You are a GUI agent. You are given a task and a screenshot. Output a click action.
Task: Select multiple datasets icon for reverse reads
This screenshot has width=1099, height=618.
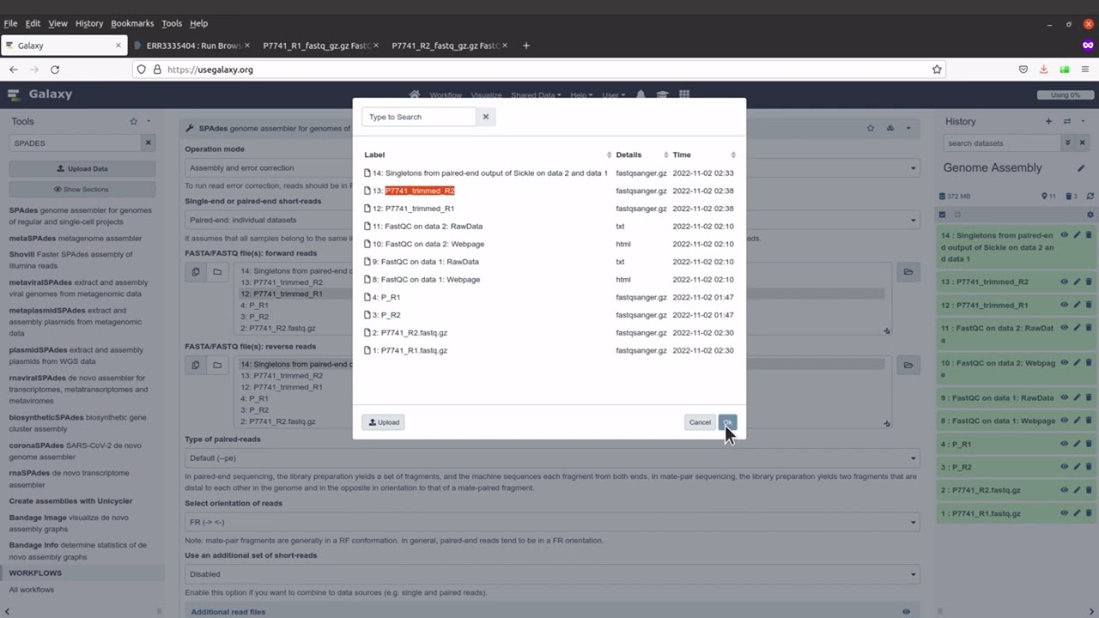click(x=196, y=365)
